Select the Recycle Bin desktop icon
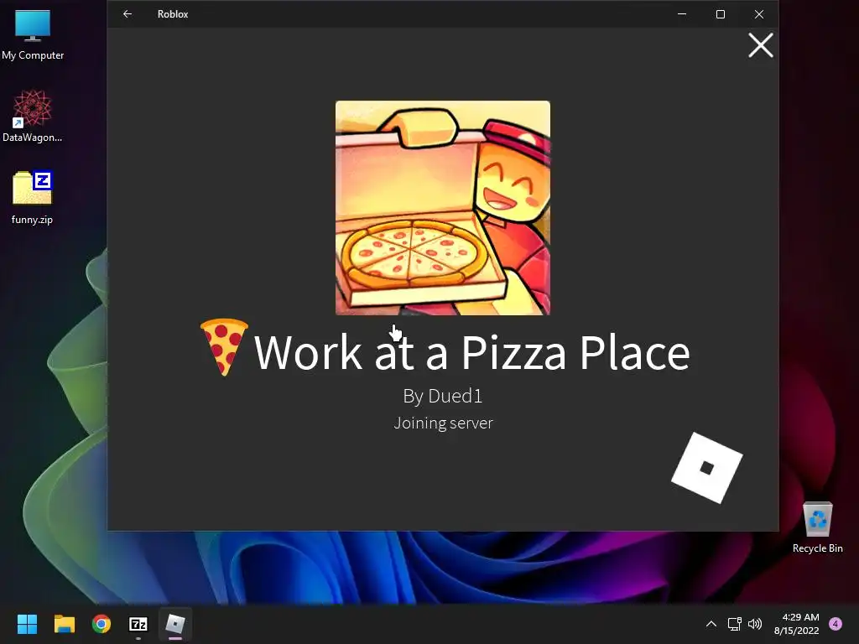859x644 pixels. pos(817,528)
